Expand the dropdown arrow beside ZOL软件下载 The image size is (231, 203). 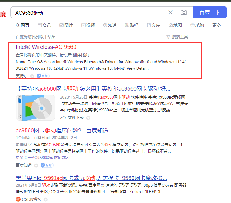88,118
